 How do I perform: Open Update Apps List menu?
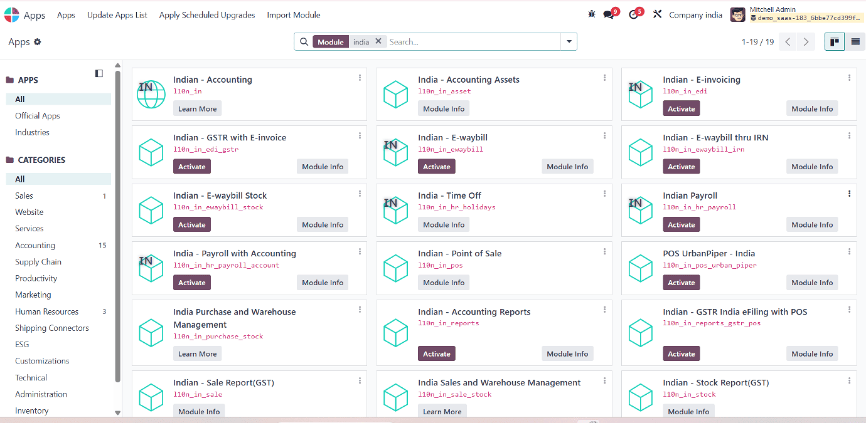(117, 15)
